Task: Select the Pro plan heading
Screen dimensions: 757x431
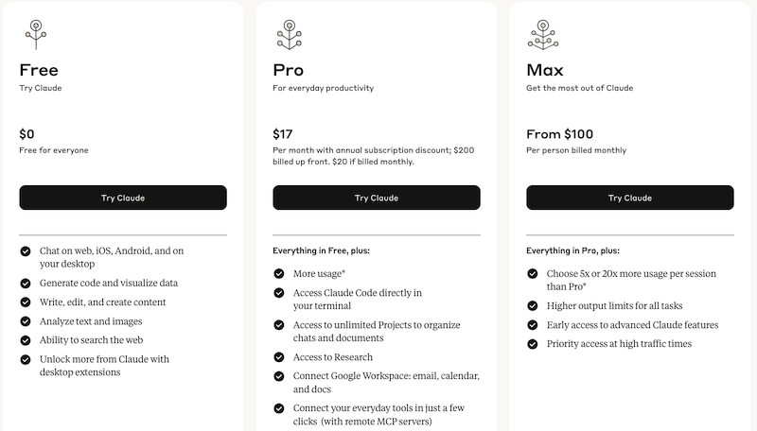Action: (x=289, y=70)
